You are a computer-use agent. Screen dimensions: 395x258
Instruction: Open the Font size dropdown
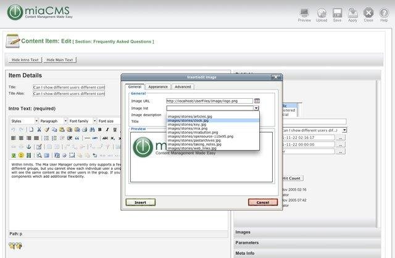tap(109, 121)
